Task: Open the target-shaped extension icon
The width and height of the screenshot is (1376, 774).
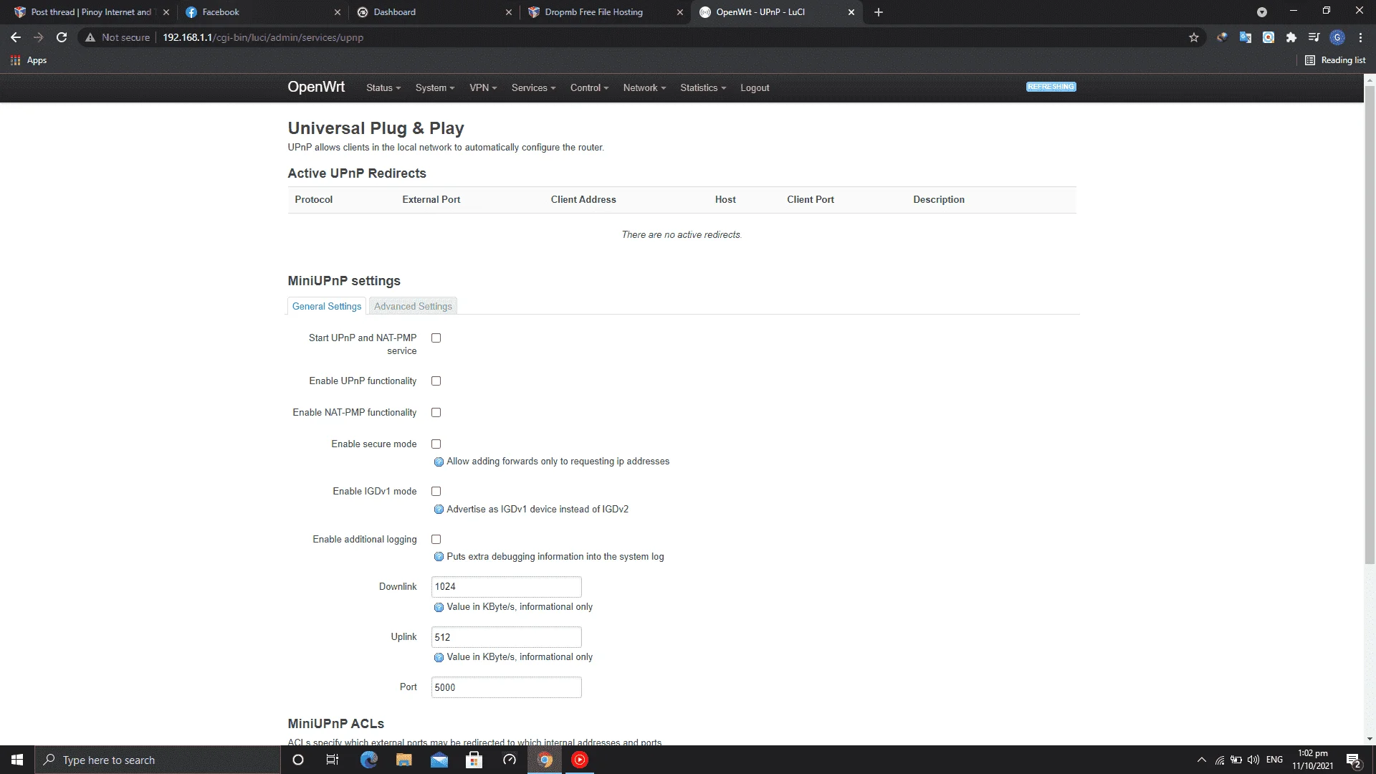Action: click(1268, 37)
